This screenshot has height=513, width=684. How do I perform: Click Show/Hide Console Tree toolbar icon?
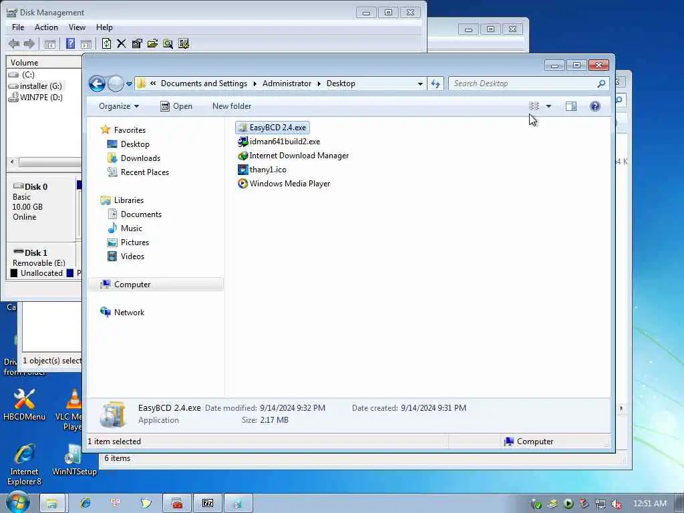(x=49, y=43)
